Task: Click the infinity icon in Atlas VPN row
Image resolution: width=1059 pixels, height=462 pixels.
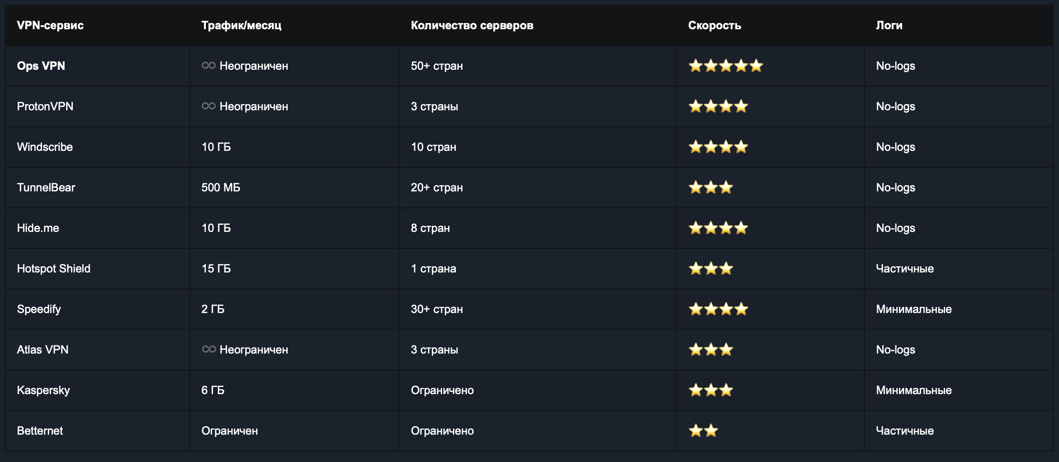Action: 208,349
